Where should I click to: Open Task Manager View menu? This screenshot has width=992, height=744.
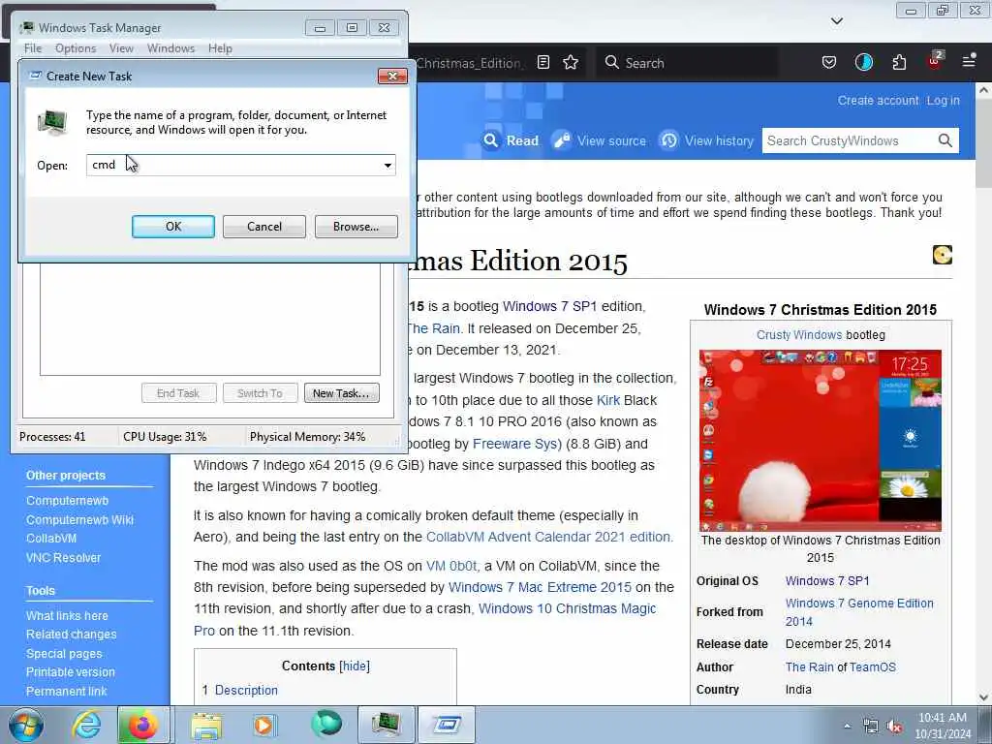click(121, 48)
